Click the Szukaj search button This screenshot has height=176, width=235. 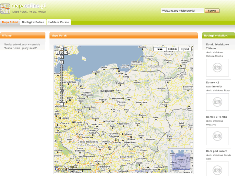click(x=212, y=11)
